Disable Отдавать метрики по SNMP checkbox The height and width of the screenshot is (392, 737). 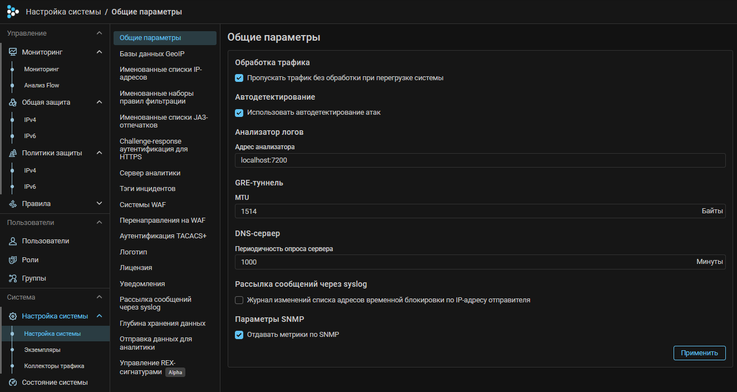click(x=239, y=335)
